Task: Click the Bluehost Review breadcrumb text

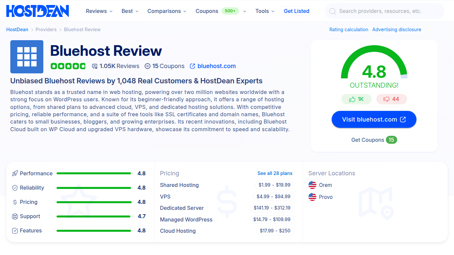Action: point(82,30)
